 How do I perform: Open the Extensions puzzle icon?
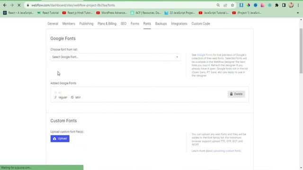pos(276,5)
